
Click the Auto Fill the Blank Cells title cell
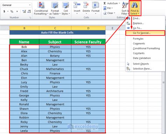tap(57, 33)
